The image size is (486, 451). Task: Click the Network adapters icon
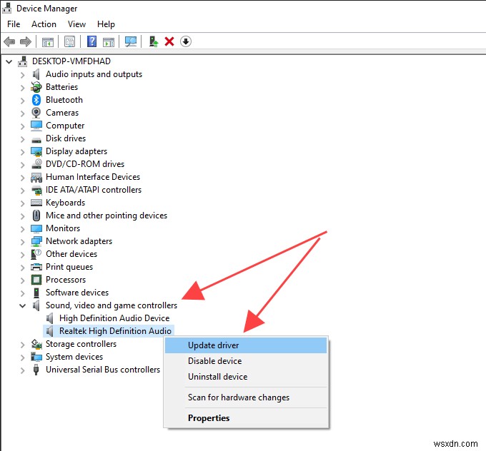tap(36, 241)
